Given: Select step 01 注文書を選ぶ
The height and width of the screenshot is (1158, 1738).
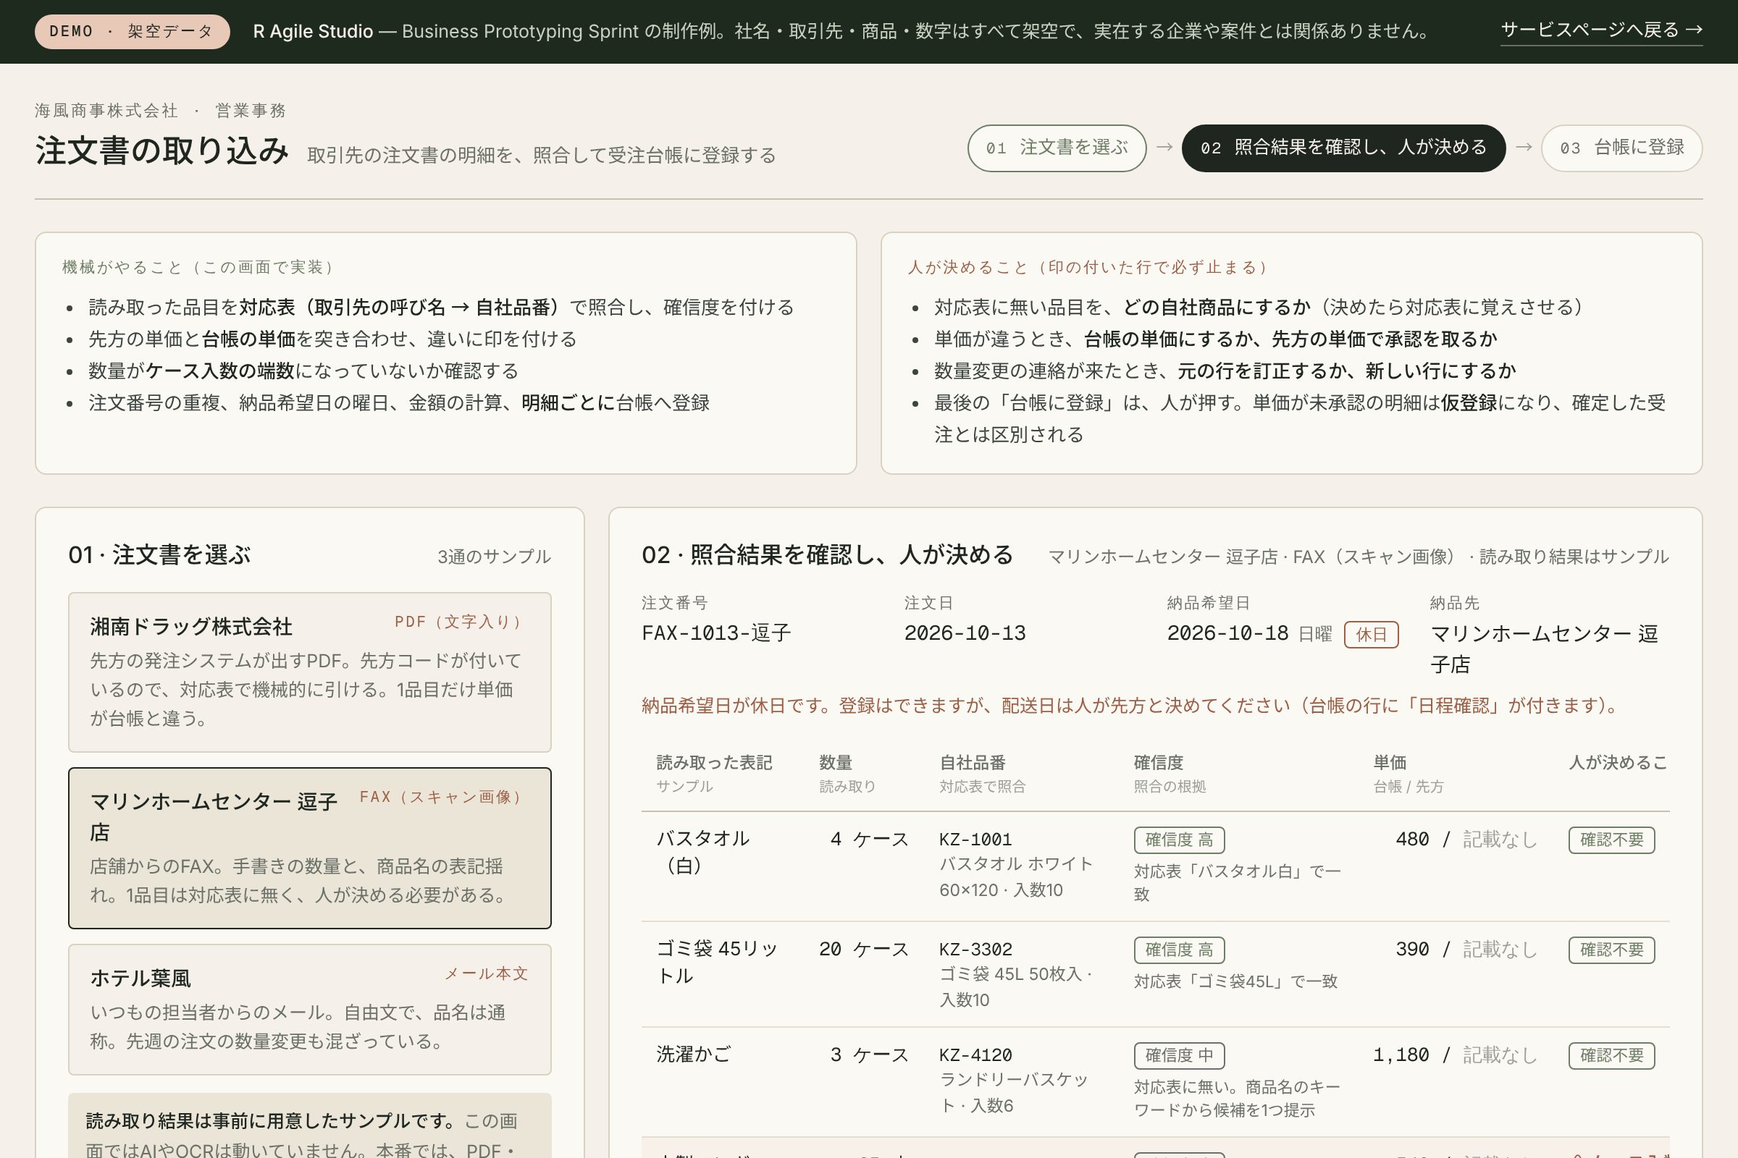Looking at the screenshot, I should click(x=1057, y=148).
